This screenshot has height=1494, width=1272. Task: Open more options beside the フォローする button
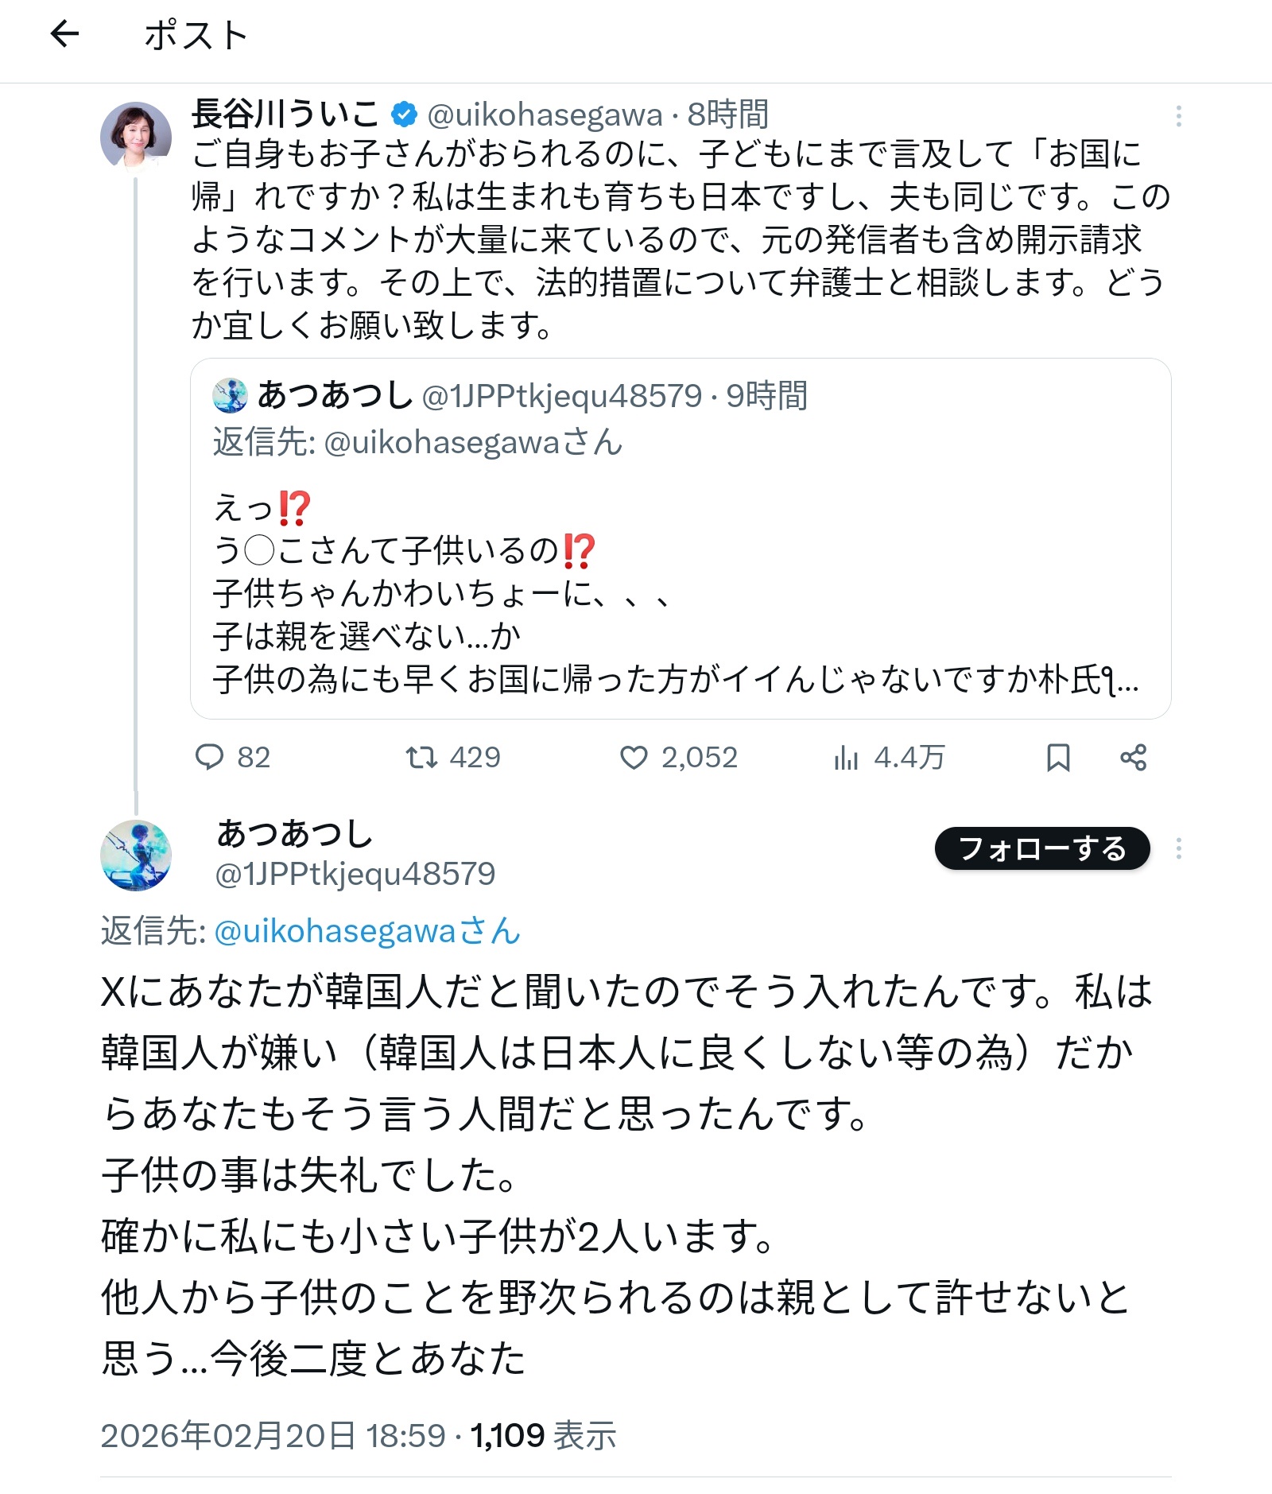1178,848
